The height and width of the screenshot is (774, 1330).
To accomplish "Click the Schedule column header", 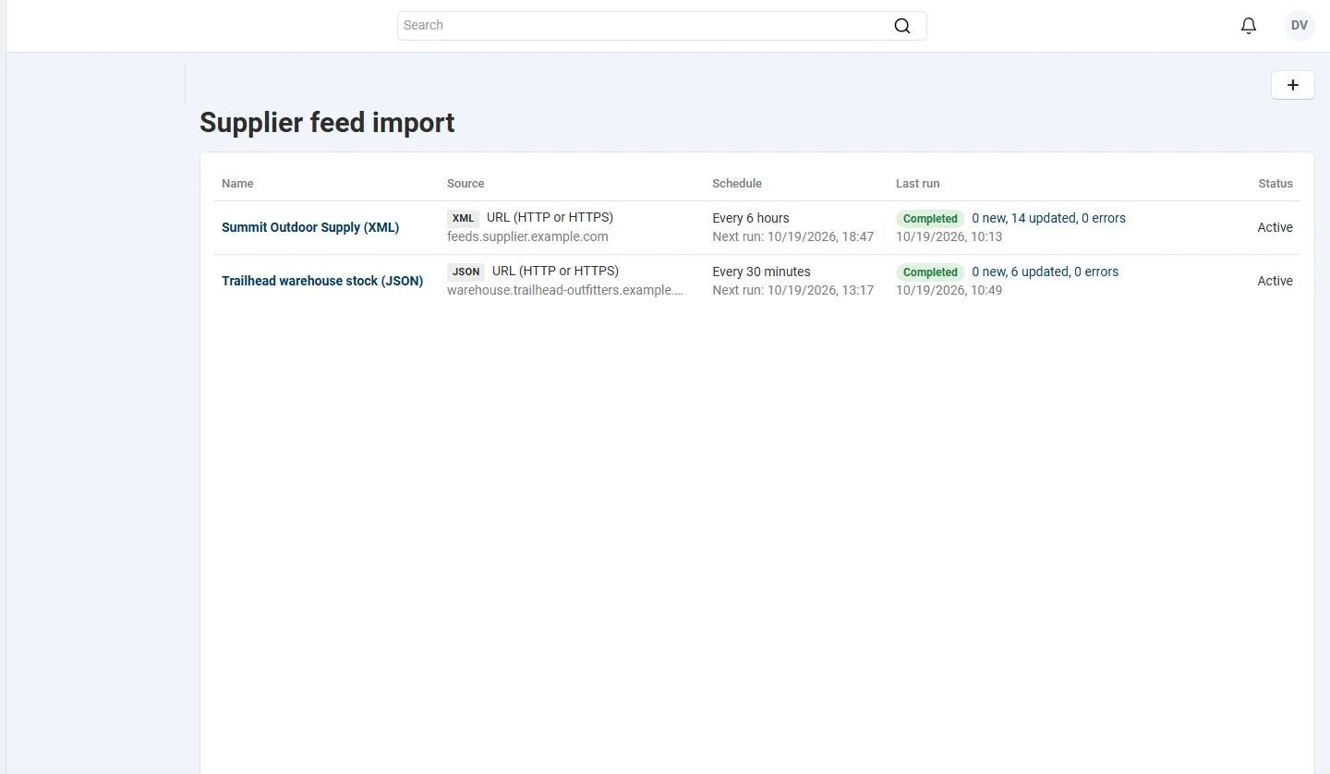I will tap(737, 184).
